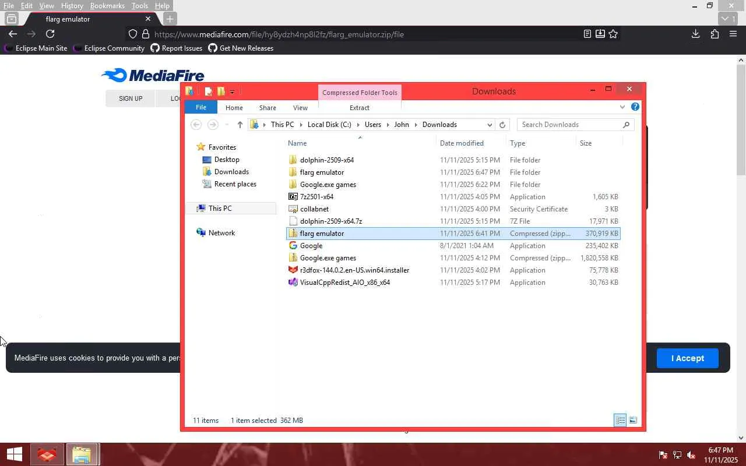Open the address bar history dropdown
Screen dimensions: 746x466
click(489, 125)
